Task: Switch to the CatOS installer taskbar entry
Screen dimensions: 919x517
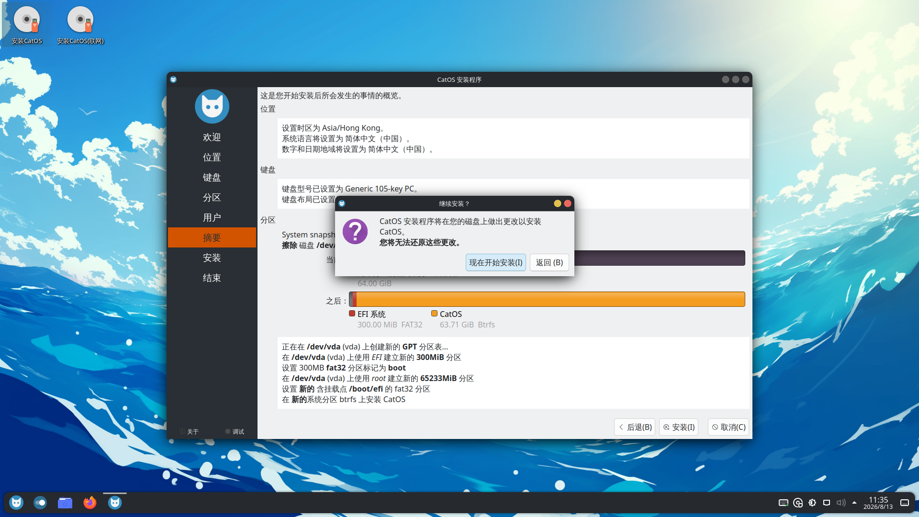Action: (115, 503)
